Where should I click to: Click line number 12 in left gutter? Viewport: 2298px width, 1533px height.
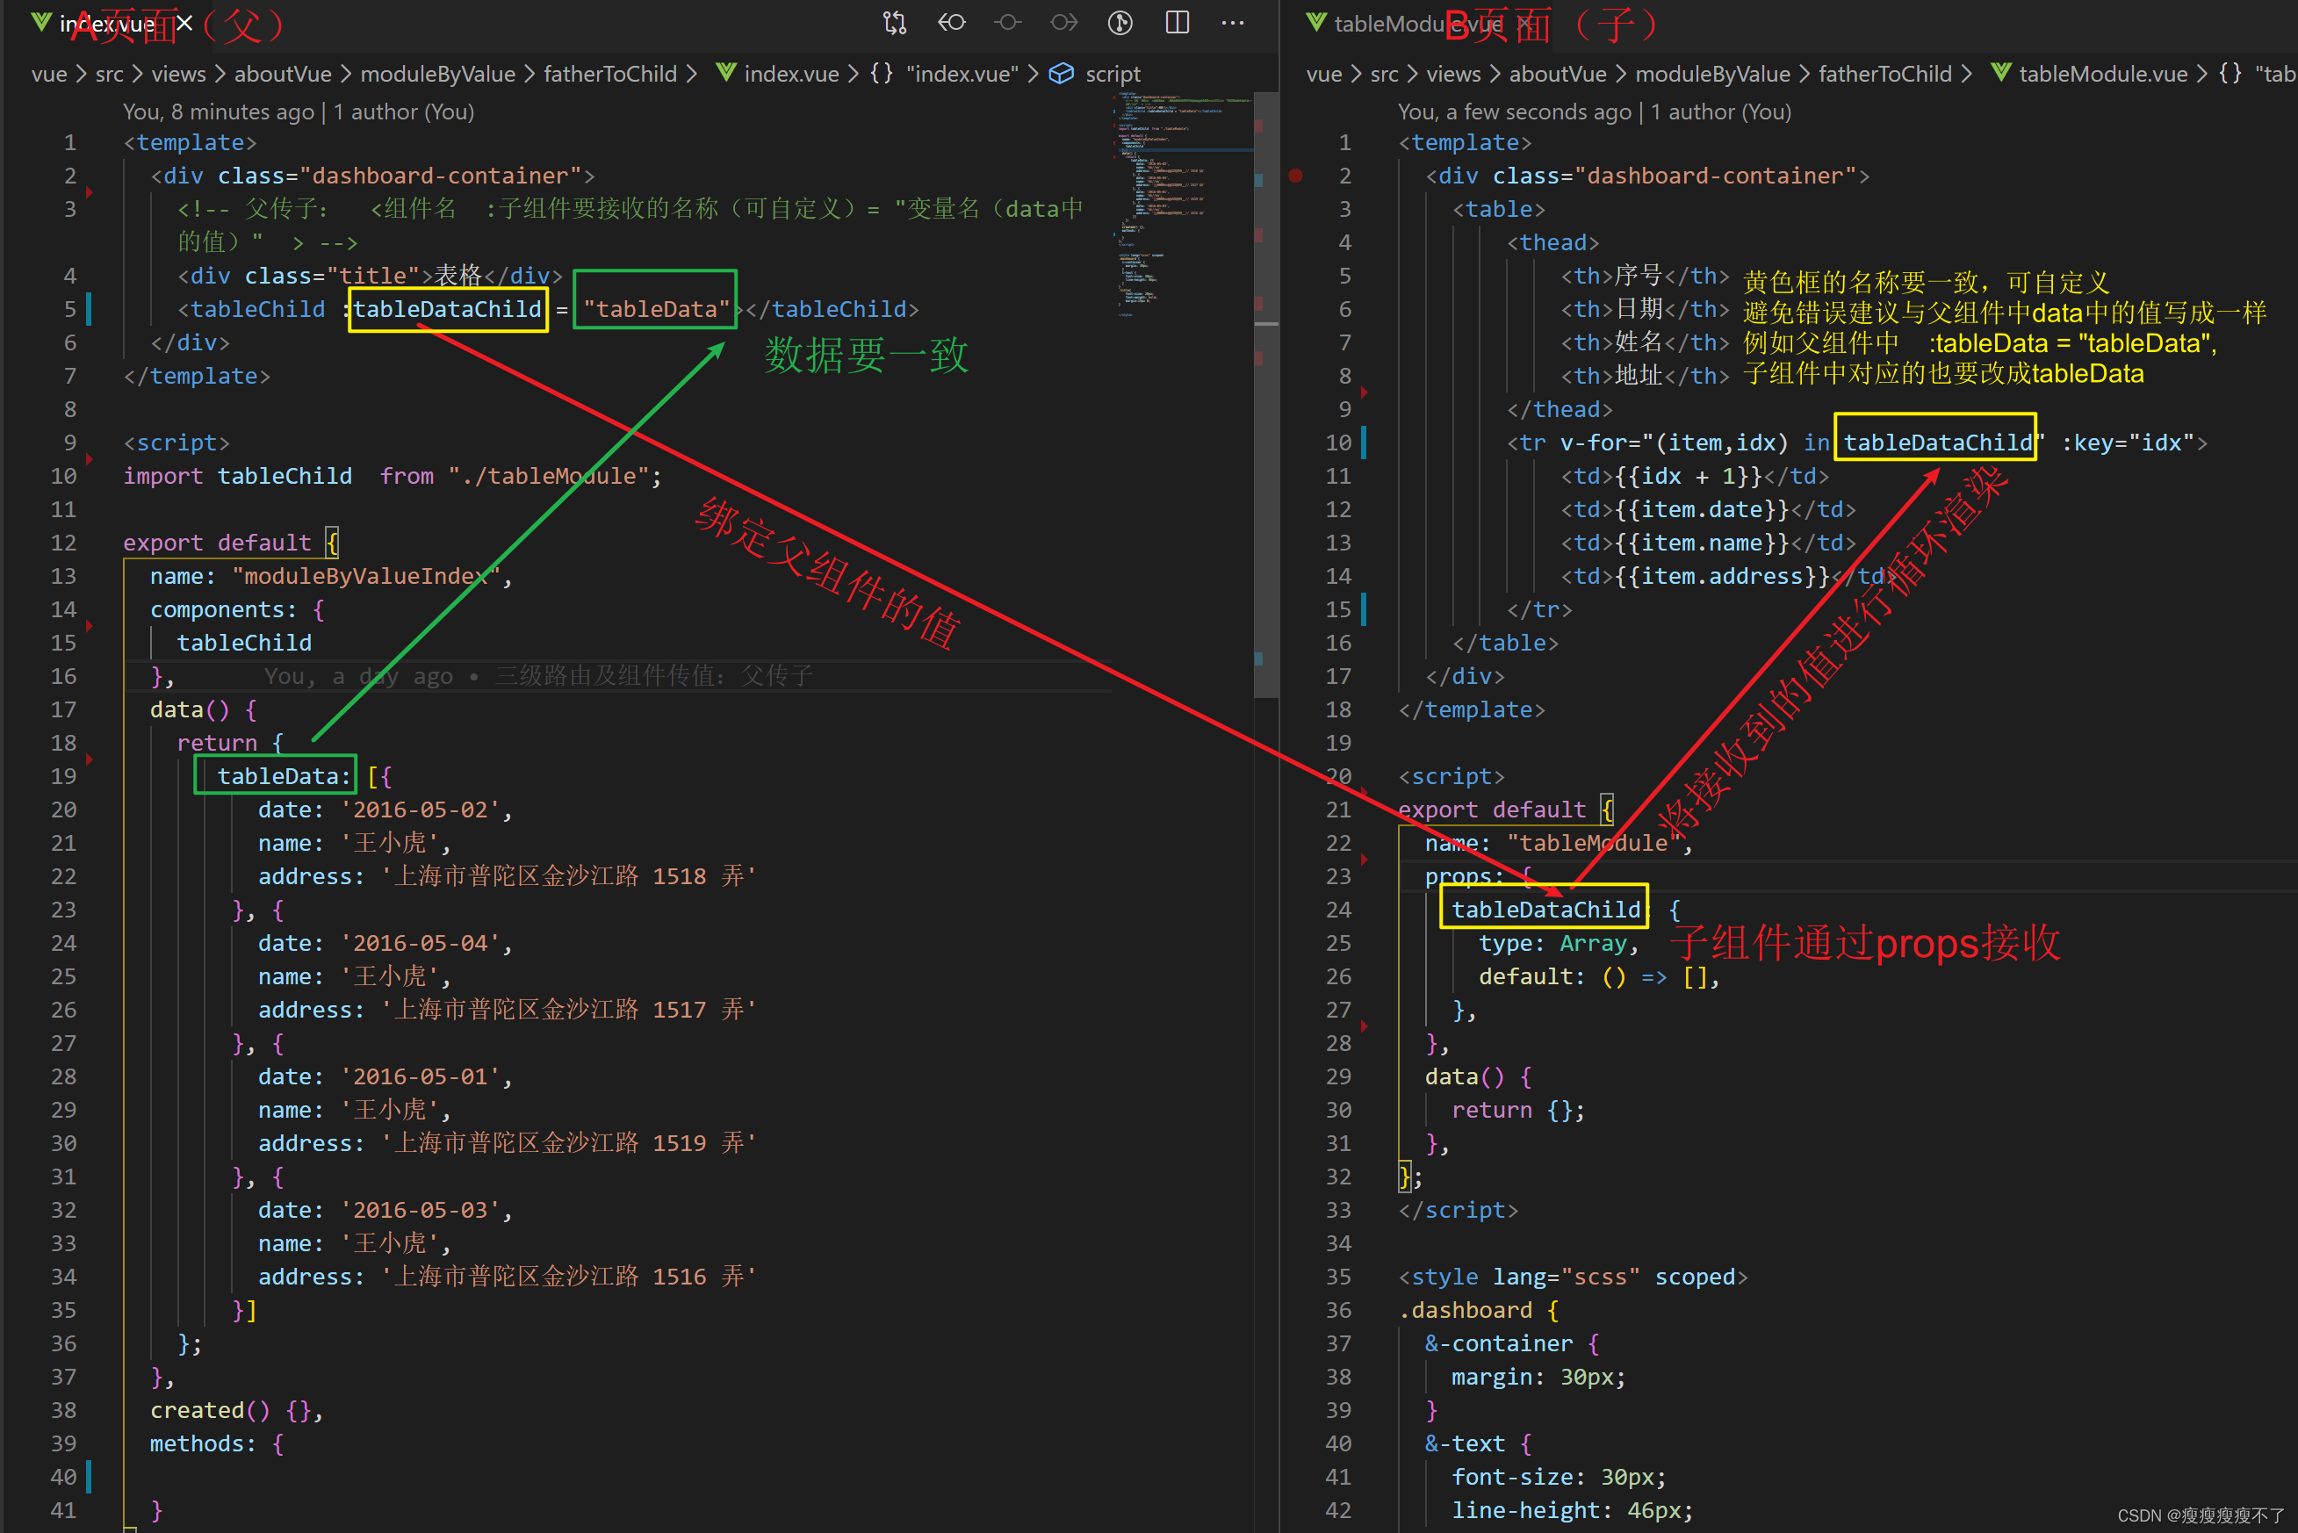click(63, 543)
